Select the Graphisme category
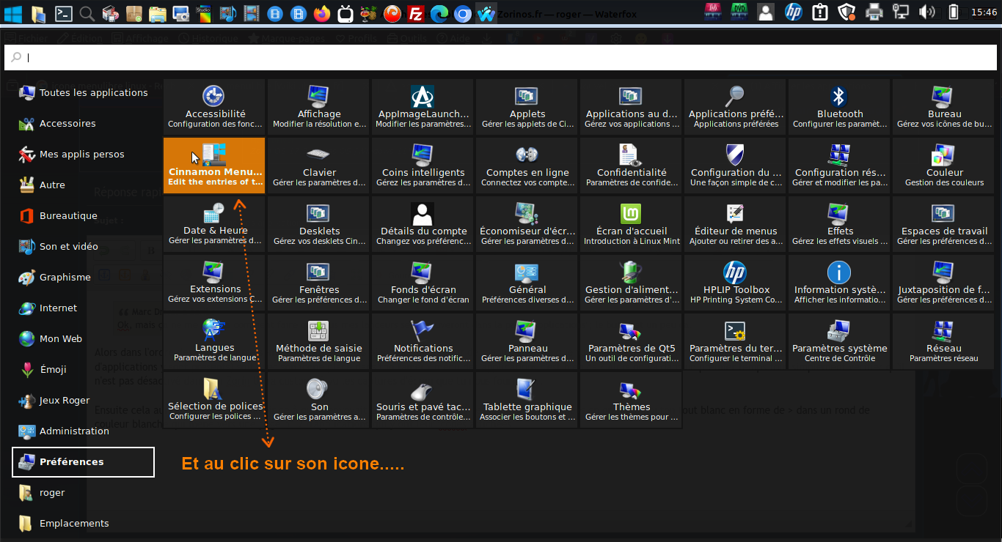The image size is (1002, 542). [65, 278]
